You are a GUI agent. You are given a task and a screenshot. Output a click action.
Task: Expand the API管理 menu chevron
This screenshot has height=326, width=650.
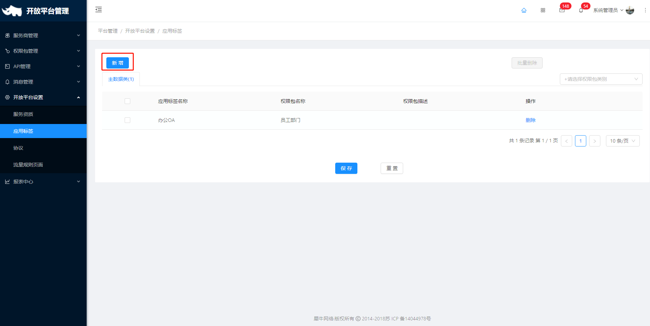click(79, 66)
